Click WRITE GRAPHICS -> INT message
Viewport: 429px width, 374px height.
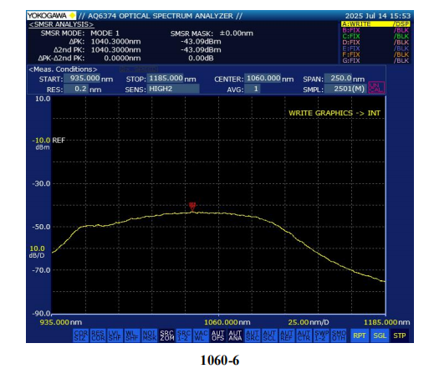335,113
